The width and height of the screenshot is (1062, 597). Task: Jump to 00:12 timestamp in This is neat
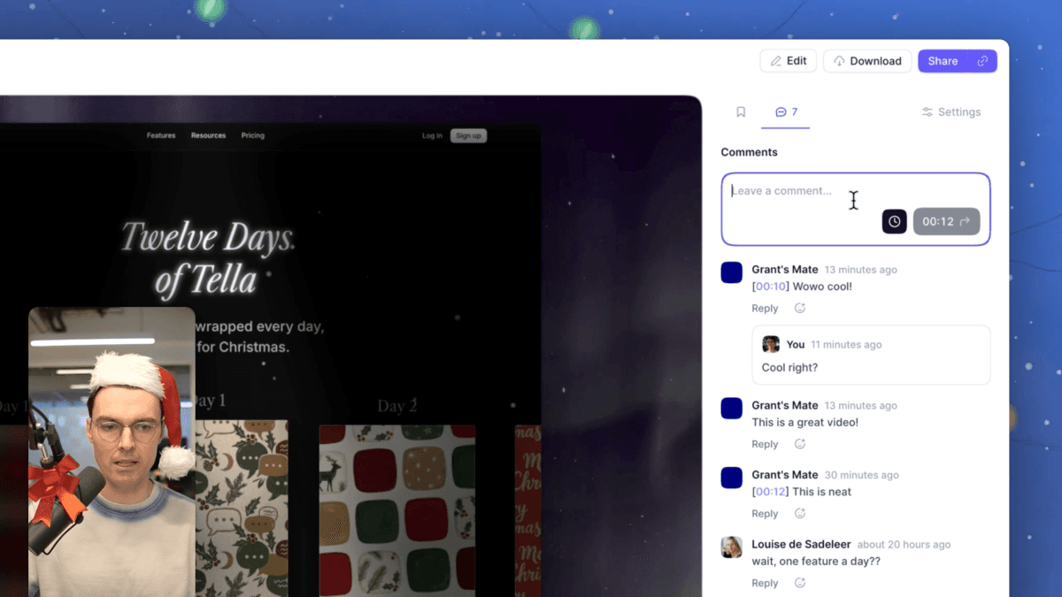point(770,492)
